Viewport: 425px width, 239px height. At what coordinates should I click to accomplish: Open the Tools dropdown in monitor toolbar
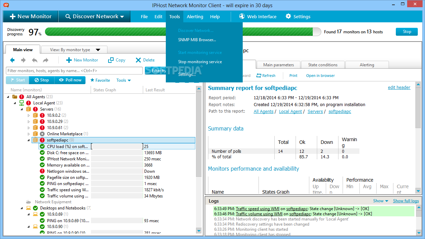point(124,80)
